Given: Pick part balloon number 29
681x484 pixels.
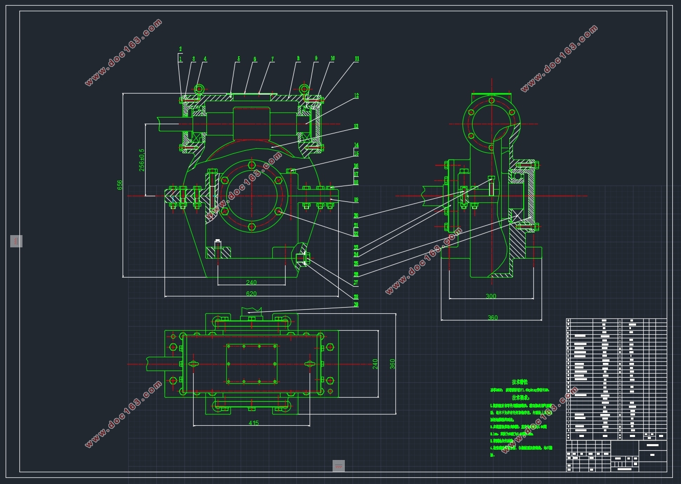Looking at the screenshot, I should pyautogui.click(x=356, y=305).
